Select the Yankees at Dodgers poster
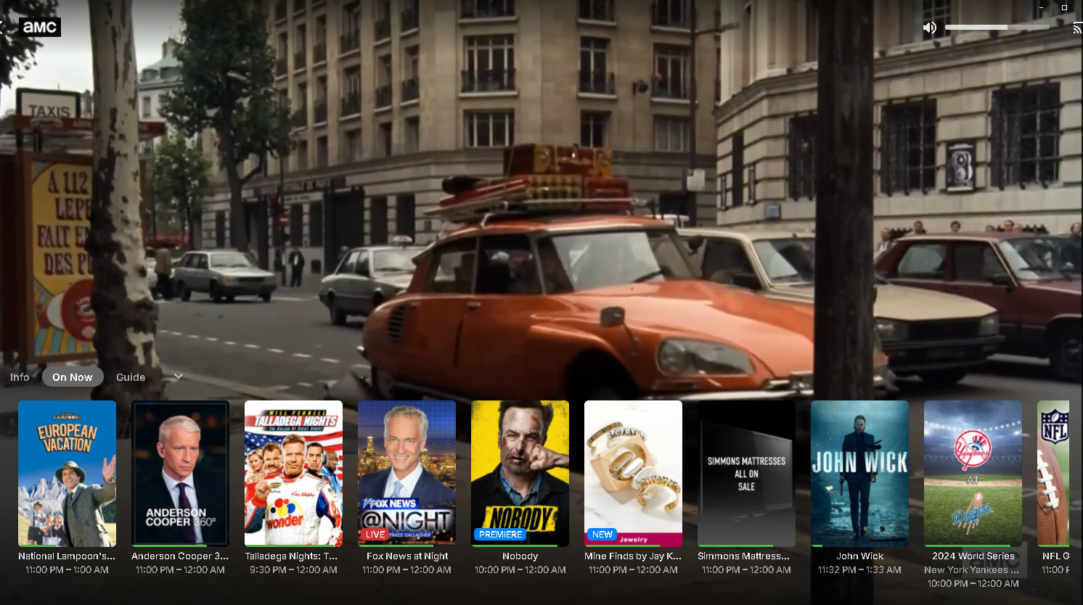Viewport: 1083px width, 605px height. coord(973,473)
